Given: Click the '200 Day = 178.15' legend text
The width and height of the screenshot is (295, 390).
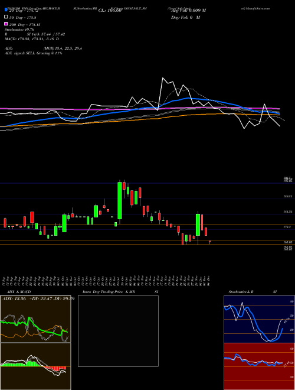Looking at the screenshot, I should pos(25,25).
